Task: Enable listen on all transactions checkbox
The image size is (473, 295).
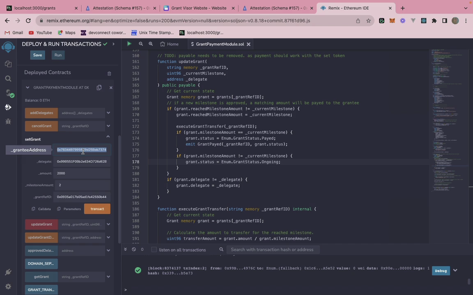Action: pyautogui.click(x=154, y=250)
